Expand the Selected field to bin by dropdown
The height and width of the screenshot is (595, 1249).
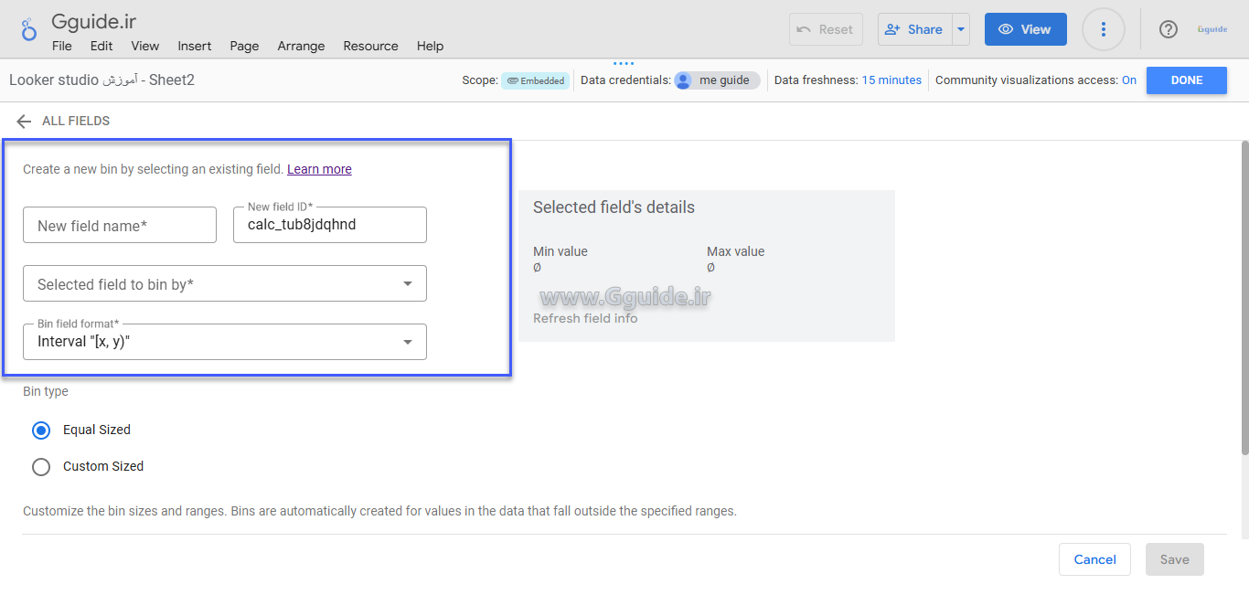pyautogui.click(x=225, y=284)
